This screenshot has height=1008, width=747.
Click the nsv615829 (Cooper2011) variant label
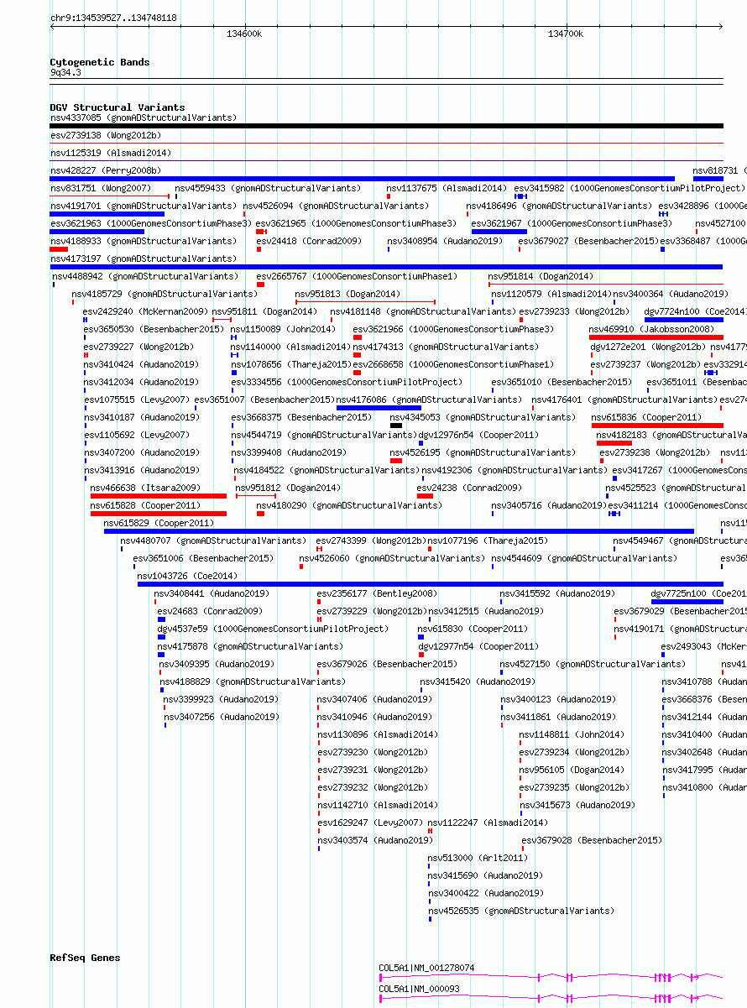[x=159, y=523]
